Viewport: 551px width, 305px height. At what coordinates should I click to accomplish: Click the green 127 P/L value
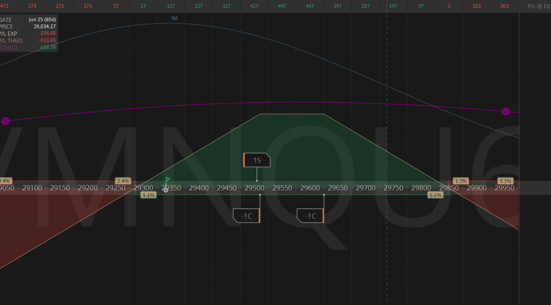(x=171, y=6)
